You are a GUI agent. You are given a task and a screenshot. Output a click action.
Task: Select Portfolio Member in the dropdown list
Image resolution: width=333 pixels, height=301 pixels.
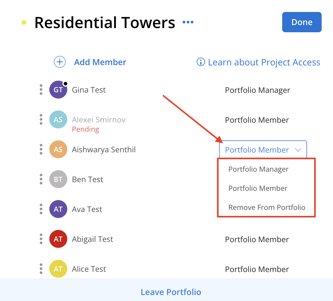tap(258, 188)
